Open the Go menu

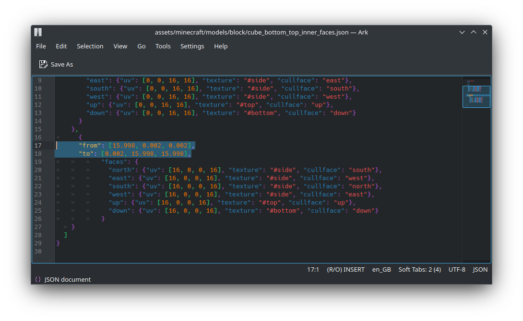coord(142,46)
